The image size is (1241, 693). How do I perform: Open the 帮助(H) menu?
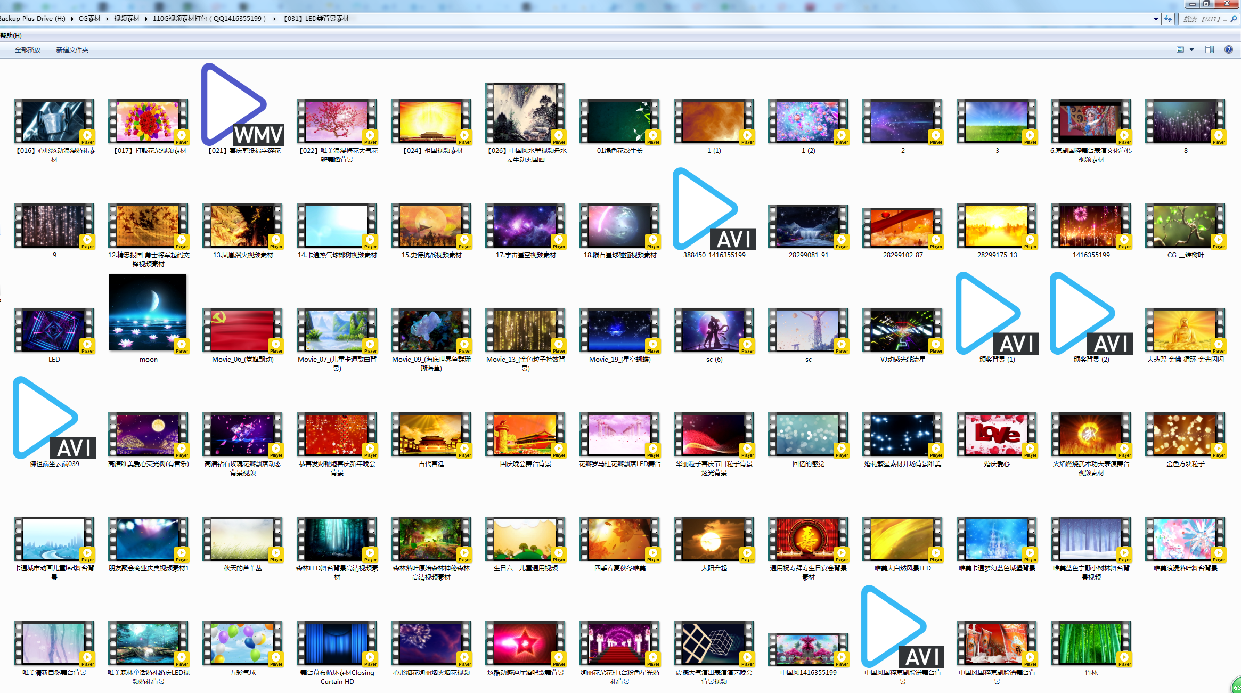[x=11, y=36]
